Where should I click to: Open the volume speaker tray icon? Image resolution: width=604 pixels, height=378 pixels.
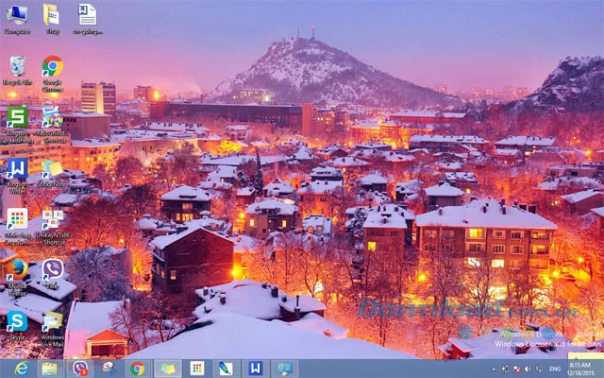528,369
